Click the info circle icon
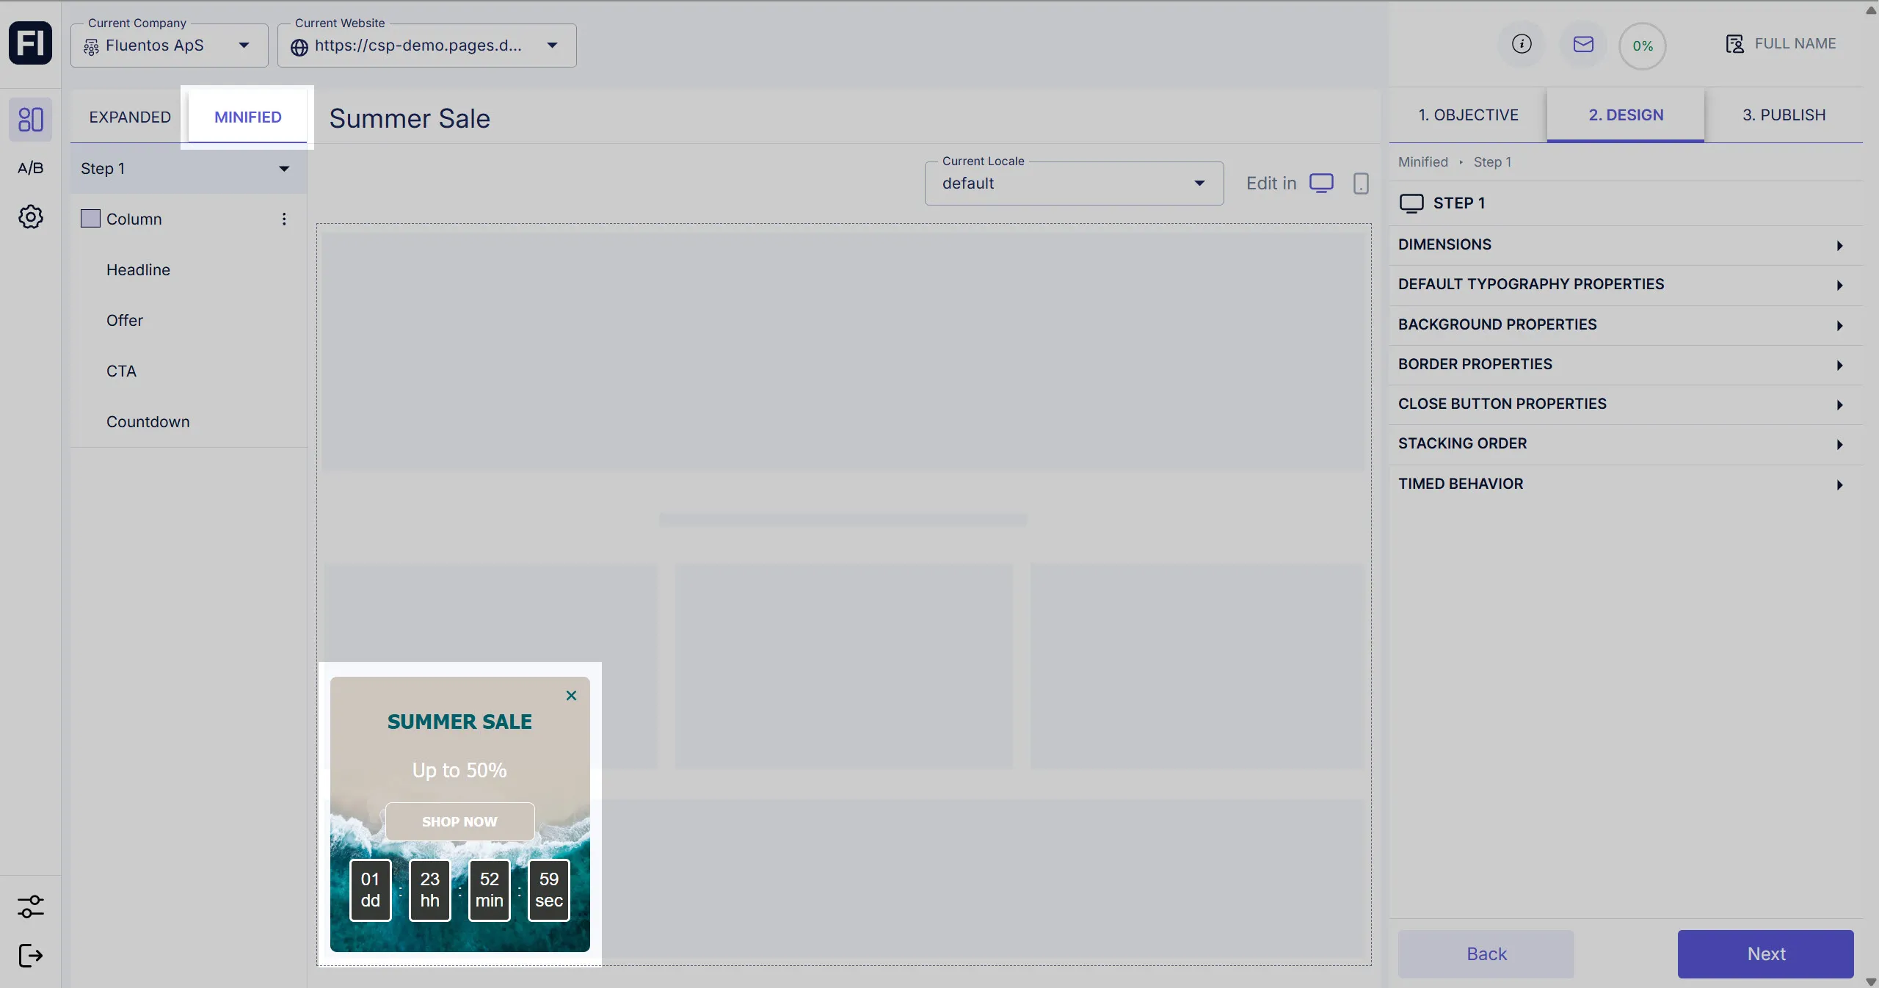This screenshot has width=1879, height=988. (x=1522, y=44)
